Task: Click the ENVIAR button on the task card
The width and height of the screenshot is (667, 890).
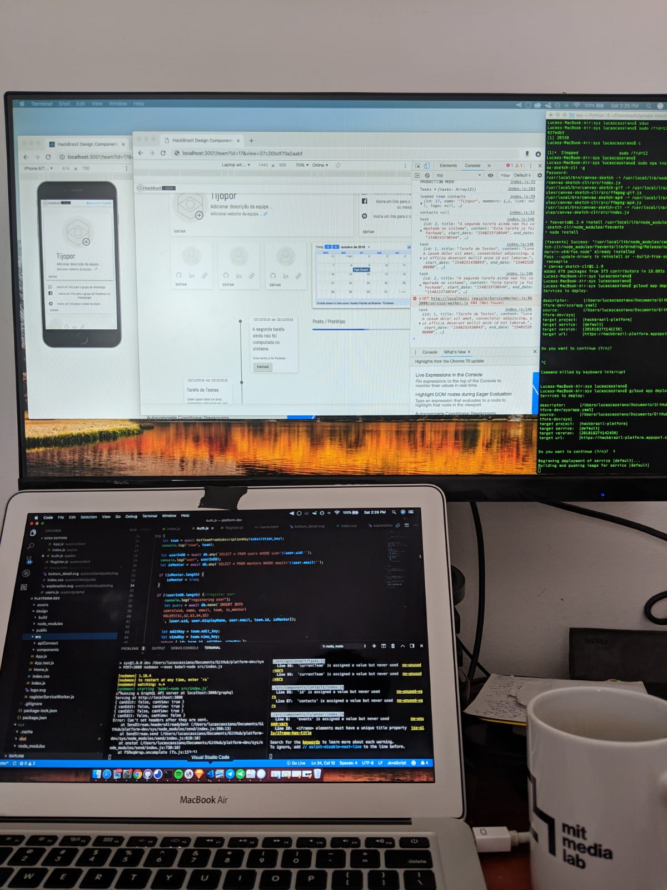Action: [263, 367]
